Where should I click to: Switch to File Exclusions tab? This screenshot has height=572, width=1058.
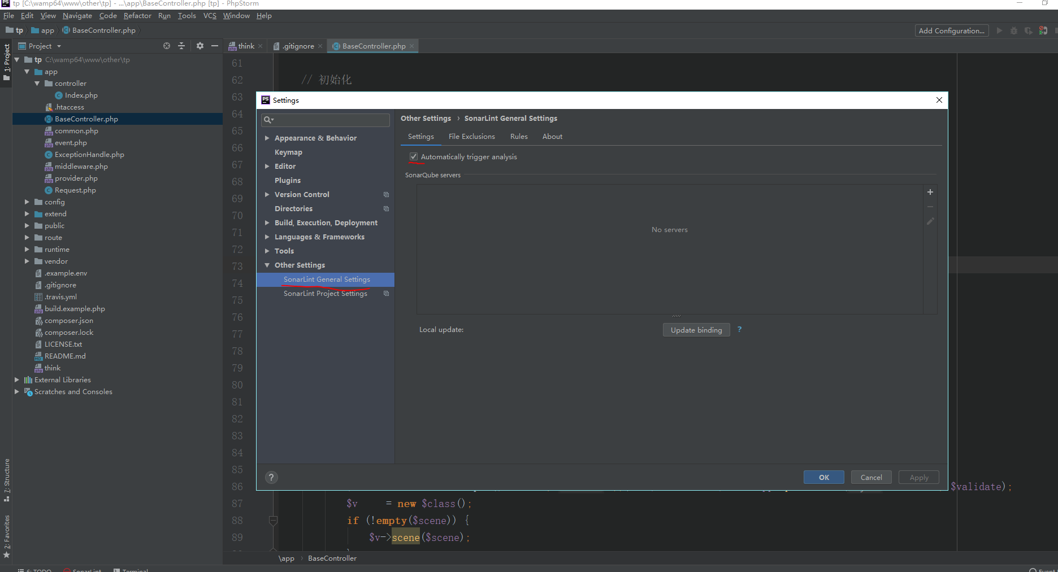coord(472,136)
